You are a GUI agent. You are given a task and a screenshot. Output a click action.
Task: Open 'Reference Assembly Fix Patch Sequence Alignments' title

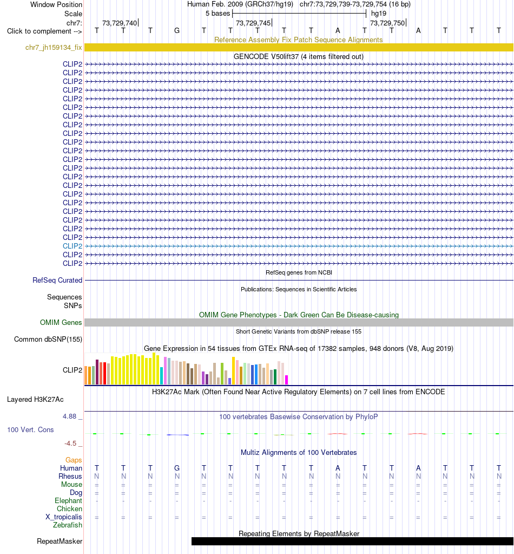(x=299, y=40)
